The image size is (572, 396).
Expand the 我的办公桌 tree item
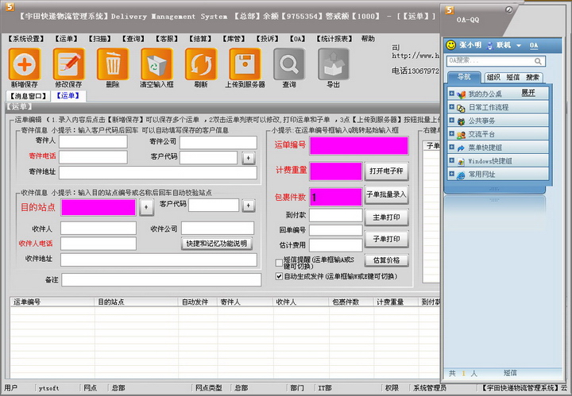pos(452,93)
